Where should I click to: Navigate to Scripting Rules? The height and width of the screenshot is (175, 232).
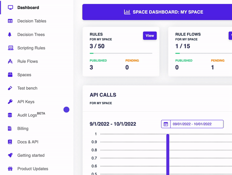(31, 48)
